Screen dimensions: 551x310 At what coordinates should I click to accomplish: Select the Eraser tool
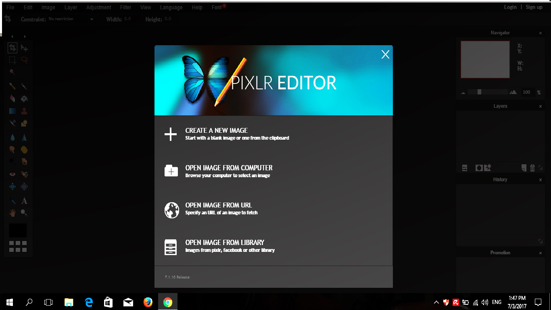tap(12, 98)
